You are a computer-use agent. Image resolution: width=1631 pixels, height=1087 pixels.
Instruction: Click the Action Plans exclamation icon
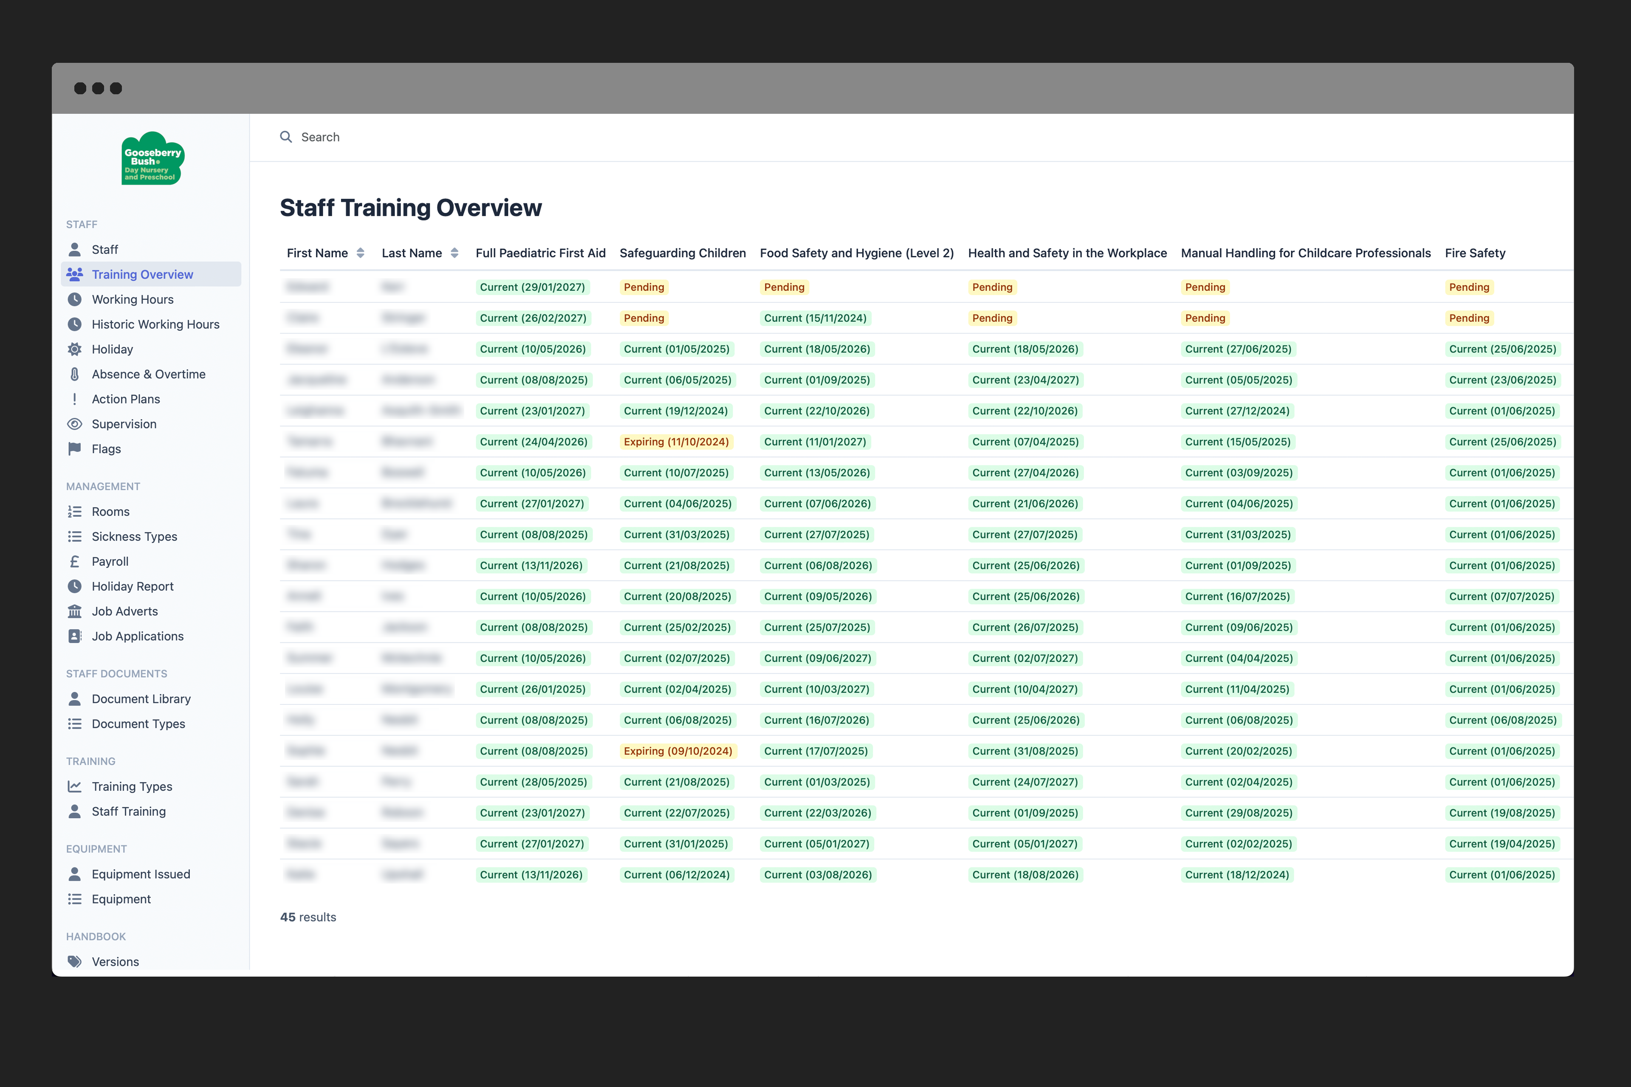point(75,399)
